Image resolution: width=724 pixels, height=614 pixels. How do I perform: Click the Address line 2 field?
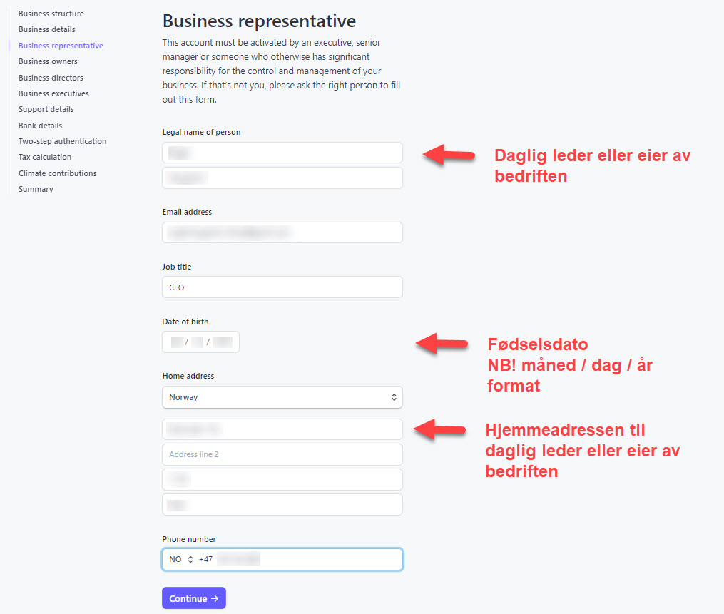(282, 454)
